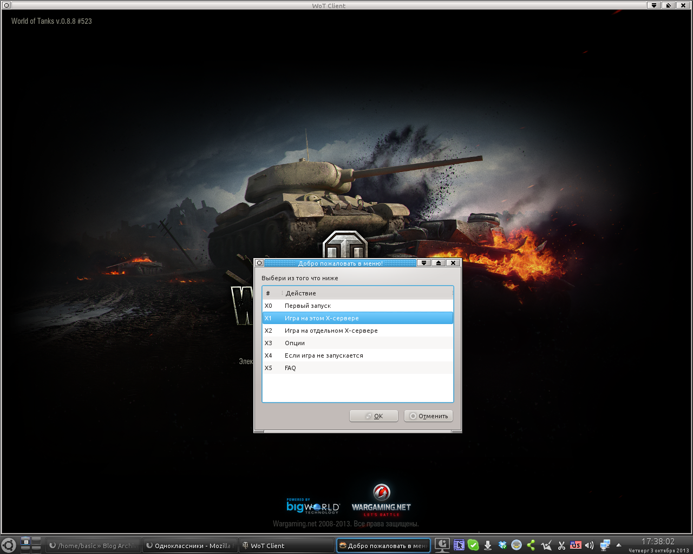Minimize the WoT Client window
Image resolution: width=693 pixels, height=554 pixels.
coord(654,5)
